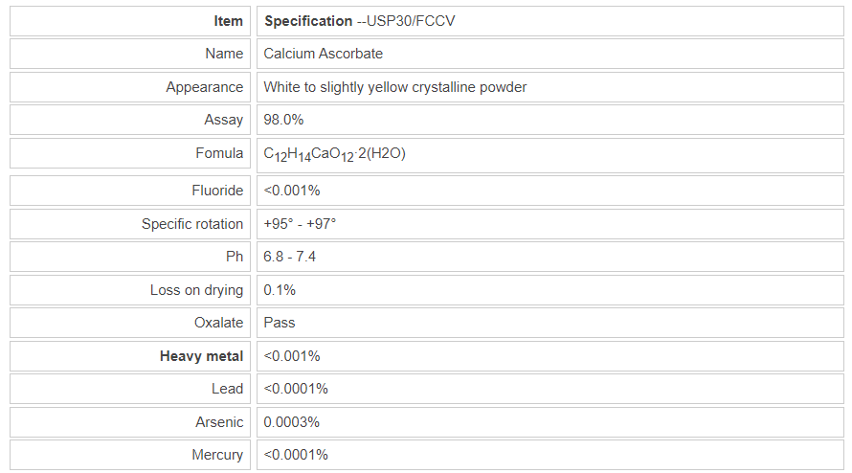Click the Fluoride row label
The image size is (852, 473).
coord(217,191)
